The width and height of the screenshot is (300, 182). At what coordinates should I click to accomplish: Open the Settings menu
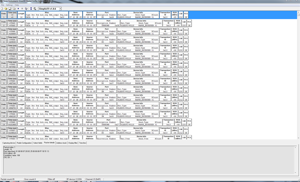coord(9,5)
